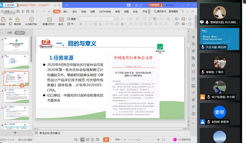This screenshot has height=143, width=246.
Task: Add new slide with plus button
Action: pyautogui.click(x=15, y=133)
